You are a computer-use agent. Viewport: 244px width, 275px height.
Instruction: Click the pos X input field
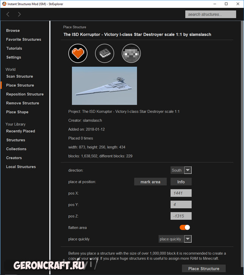point(181,193)
